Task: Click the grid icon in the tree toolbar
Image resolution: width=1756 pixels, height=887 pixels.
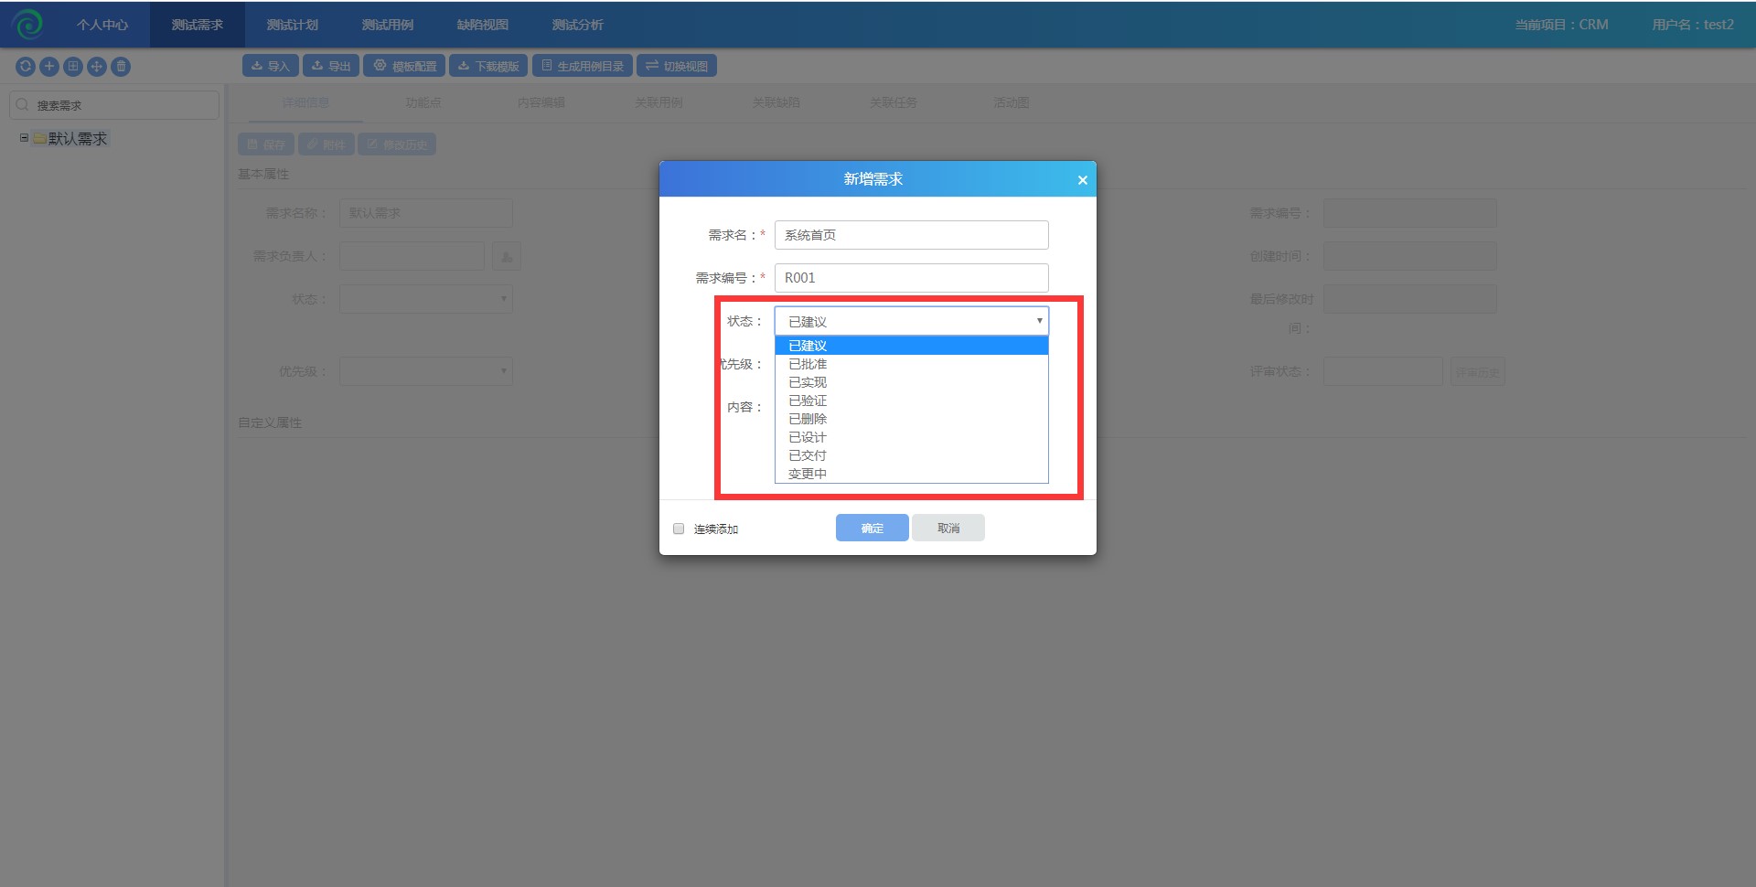Action: pyautogui.click(x=73, y=66)
